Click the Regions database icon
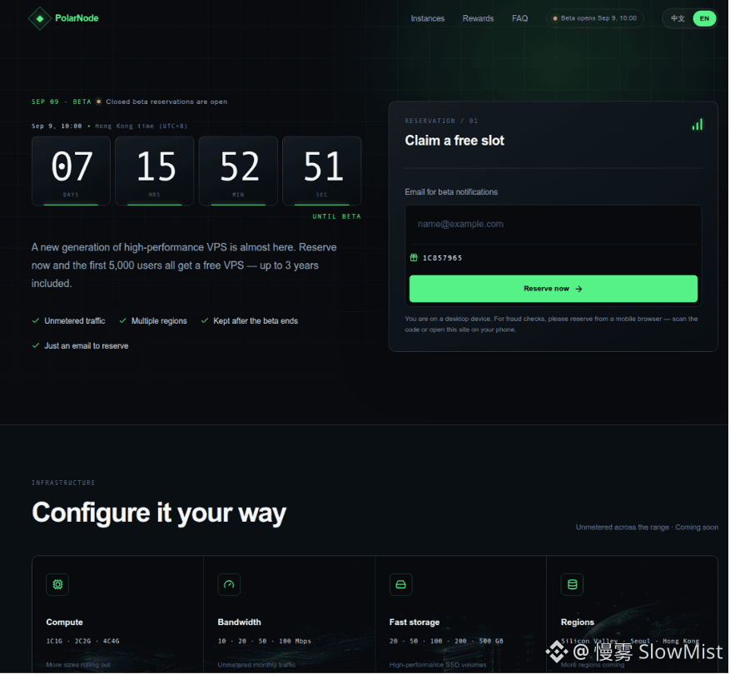The width and height of the screenshot is (730, 674). tap(572, 584)
